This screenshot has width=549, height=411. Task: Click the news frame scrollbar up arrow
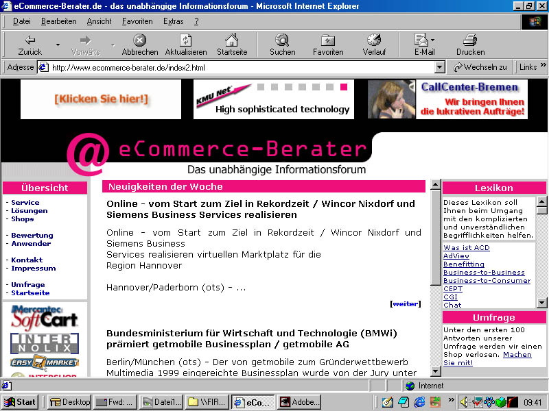tap(435, 185)
